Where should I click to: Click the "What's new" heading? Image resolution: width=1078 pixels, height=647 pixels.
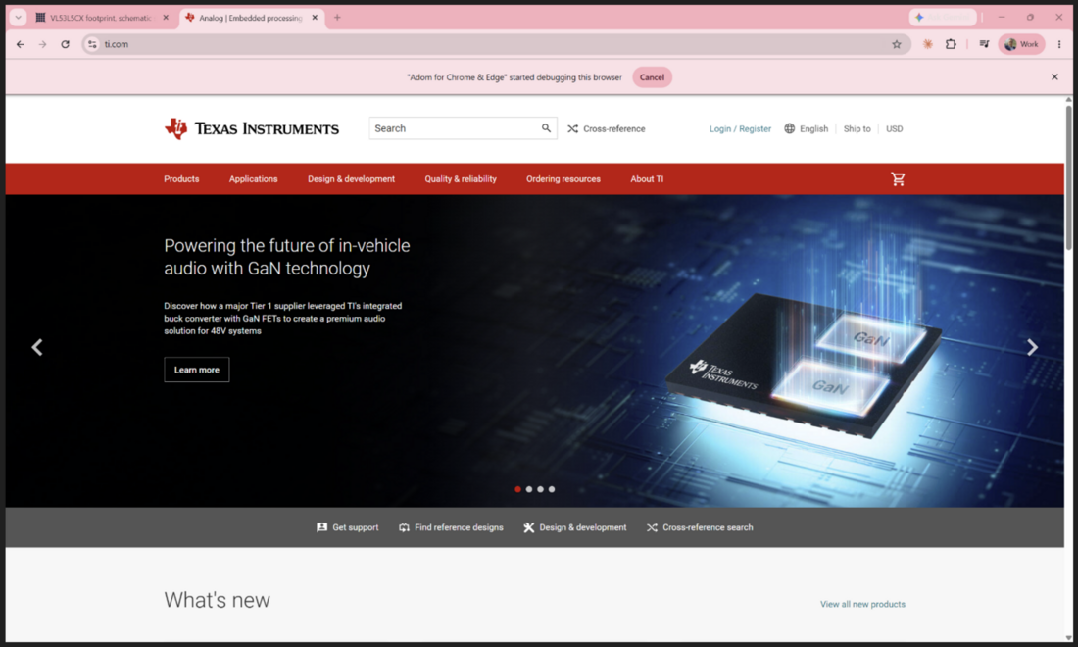(217, 600)
